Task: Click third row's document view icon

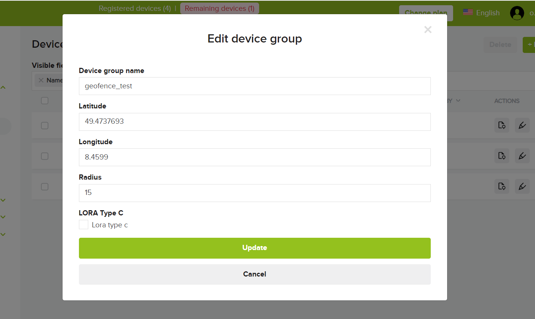Action: pyautogui.click(x=501, y=186)
